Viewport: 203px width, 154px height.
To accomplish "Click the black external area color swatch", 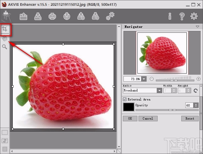I will tap(128, 107).
